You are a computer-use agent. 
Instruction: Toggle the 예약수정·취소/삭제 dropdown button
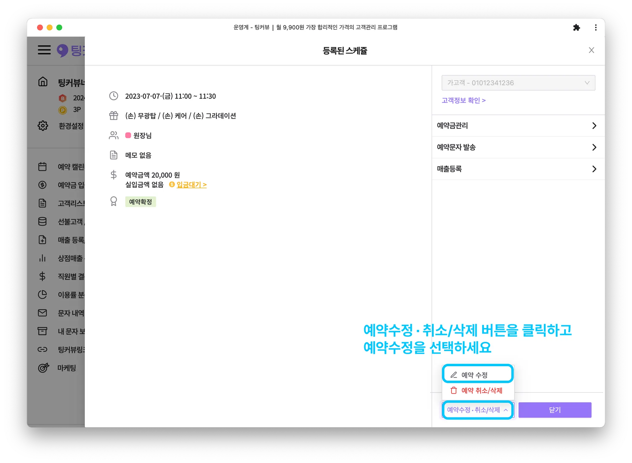[x=477, y=410]
